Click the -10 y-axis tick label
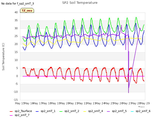160x120 pixels. tap(15, 92)
